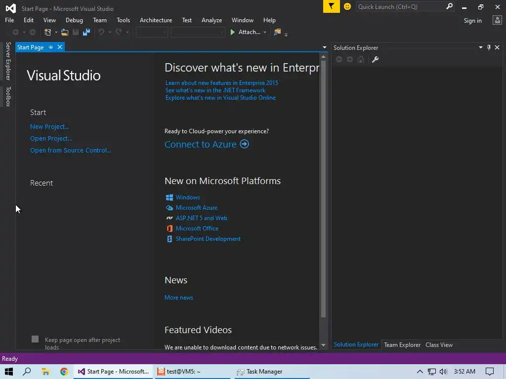Click the taskbar search icon
Screen dimensions: 506x379
(27, 372)
